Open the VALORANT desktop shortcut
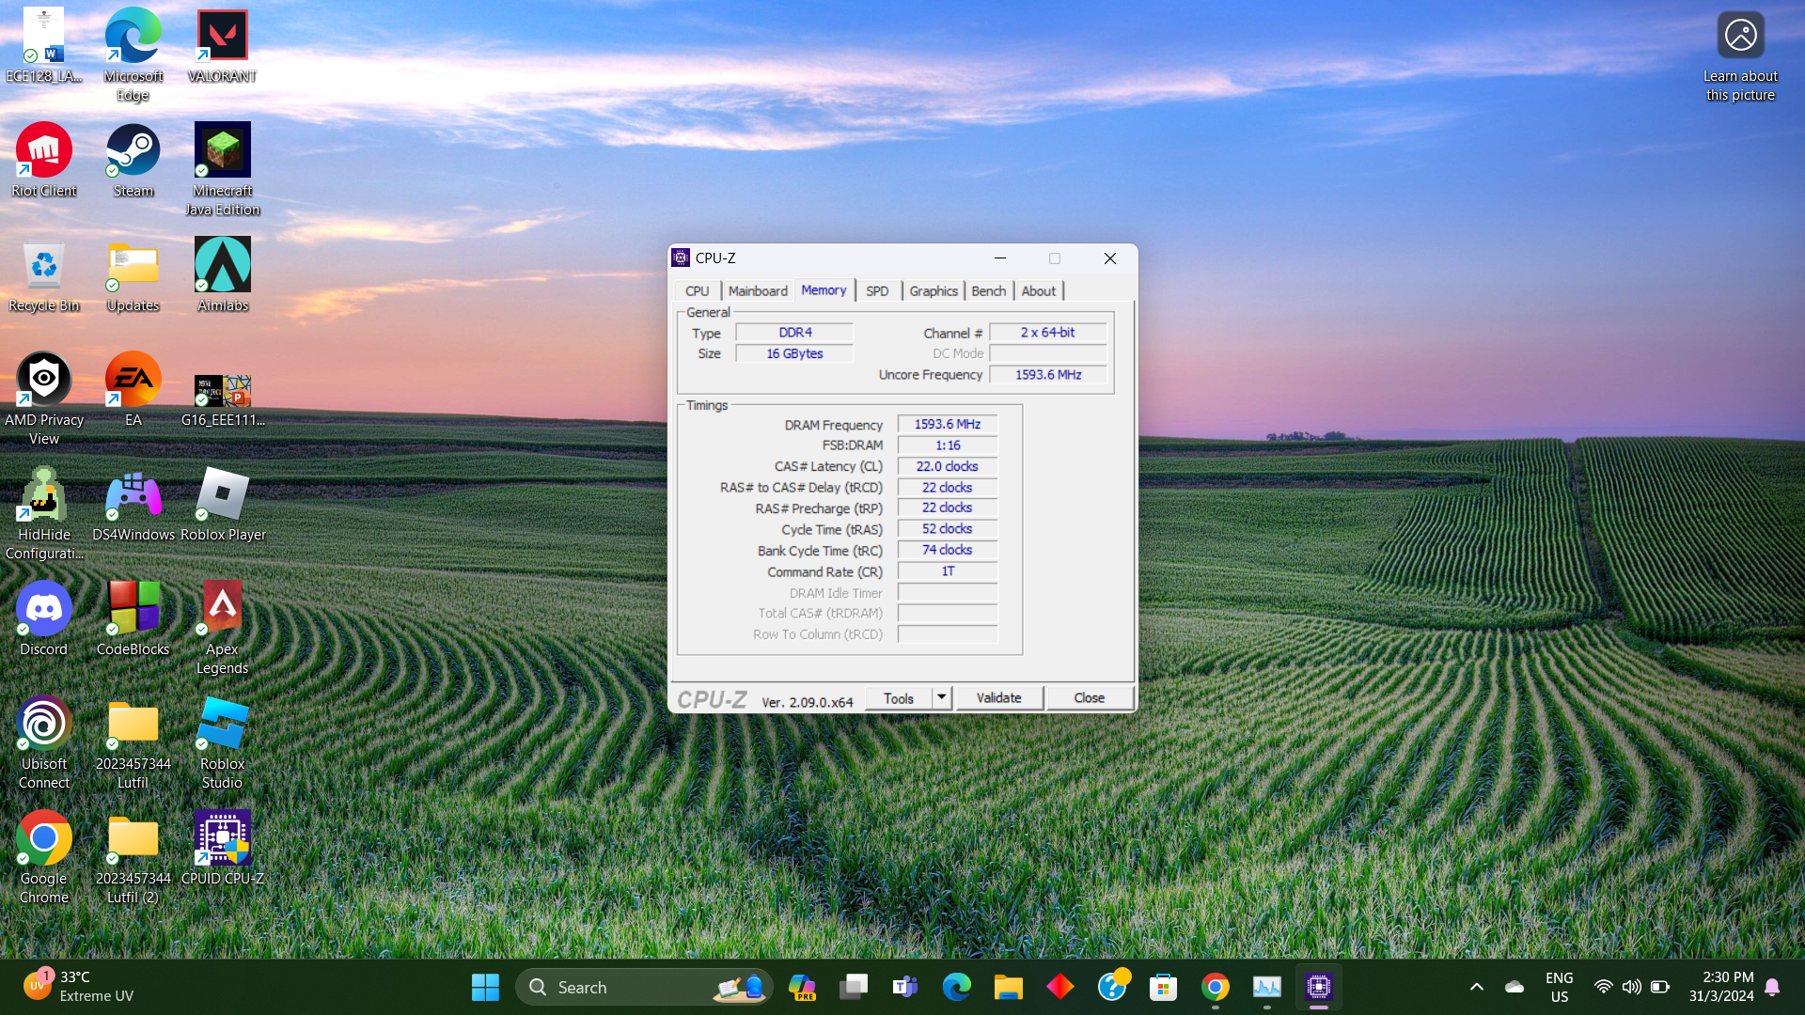This screenshot has height=1015, width=1805. [222, 46]
